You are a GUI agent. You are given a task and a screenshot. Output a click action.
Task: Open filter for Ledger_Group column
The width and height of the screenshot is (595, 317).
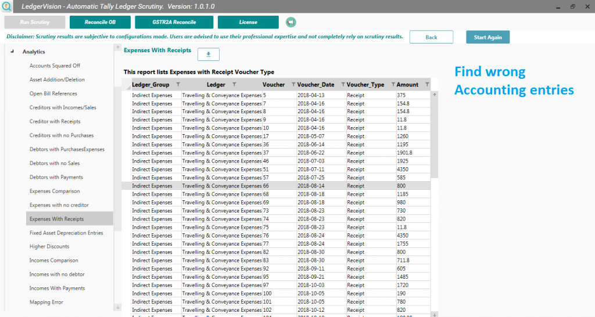[x=178, y=85]
